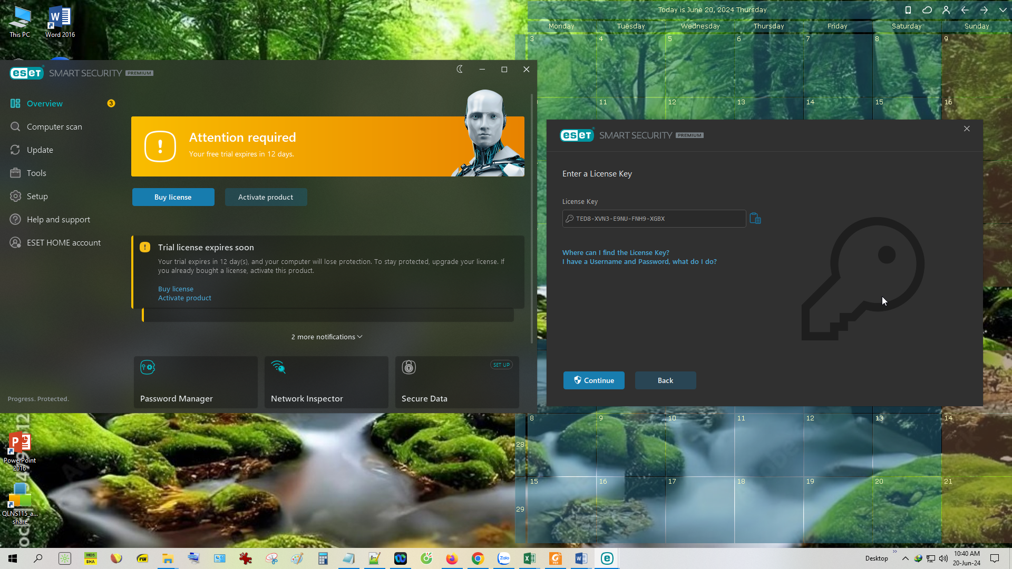Click Continue in the license dialog
Screen dimensions: 1012x569
pos(594,380)
